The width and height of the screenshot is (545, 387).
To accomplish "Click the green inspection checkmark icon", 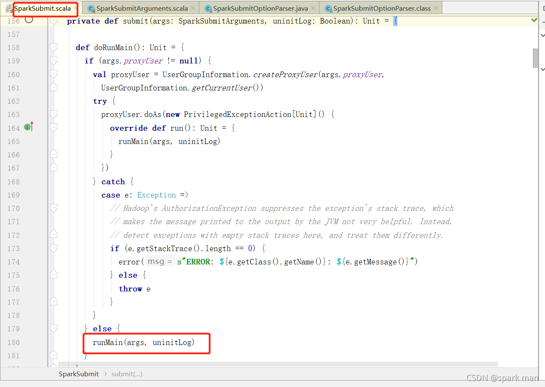I will tap(534, 20).
